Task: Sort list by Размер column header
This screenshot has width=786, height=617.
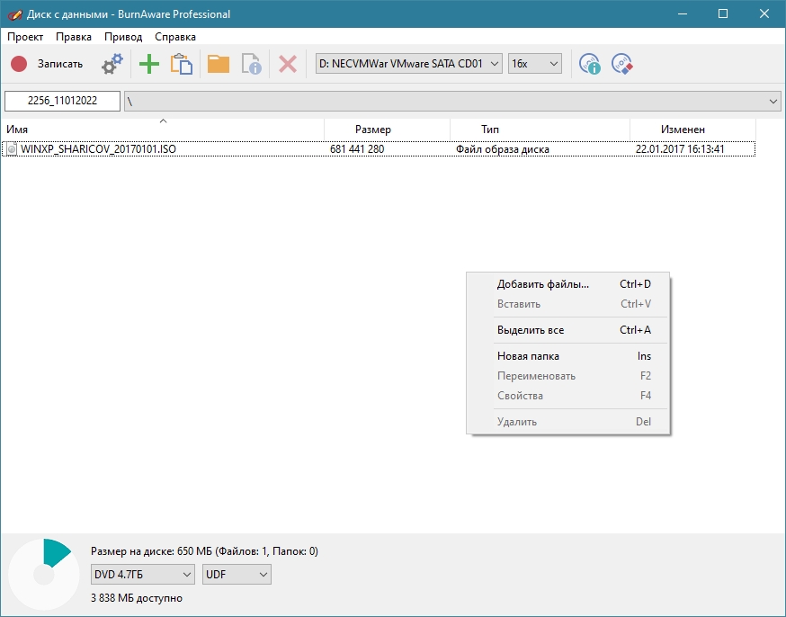Action: pyautogui.click(x=373, y=130)
